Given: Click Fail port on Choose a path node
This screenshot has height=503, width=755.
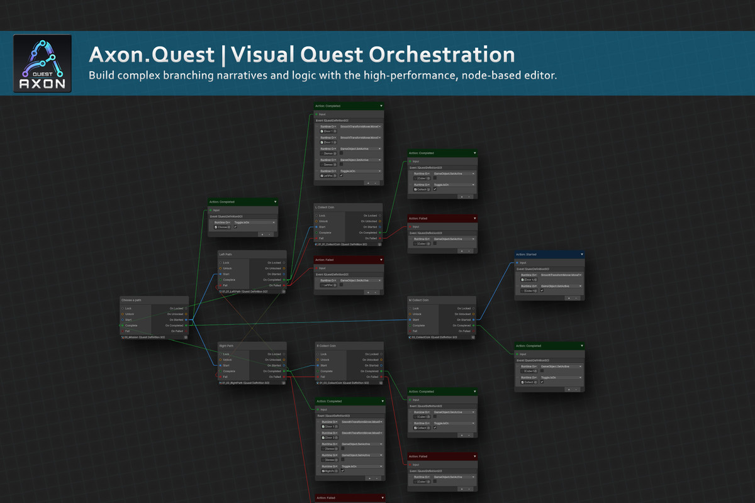Looking at the screenshot, I should (122, 331).
